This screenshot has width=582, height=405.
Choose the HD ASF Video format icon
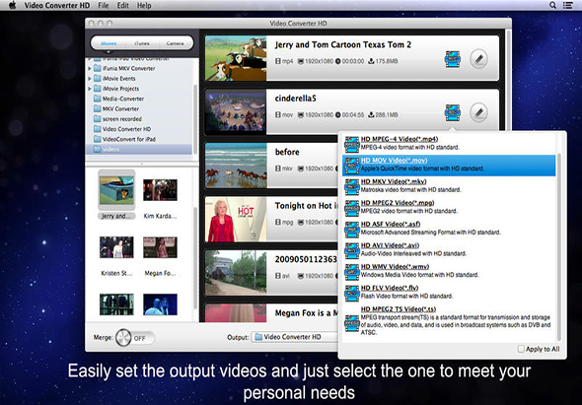pyautogui.click(x=351, y=229)
